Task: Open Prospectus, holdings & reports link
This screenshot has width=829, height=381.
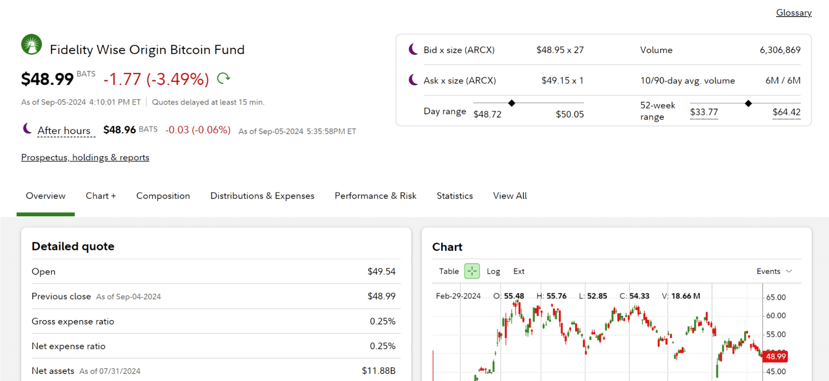Action: (85, 157)
